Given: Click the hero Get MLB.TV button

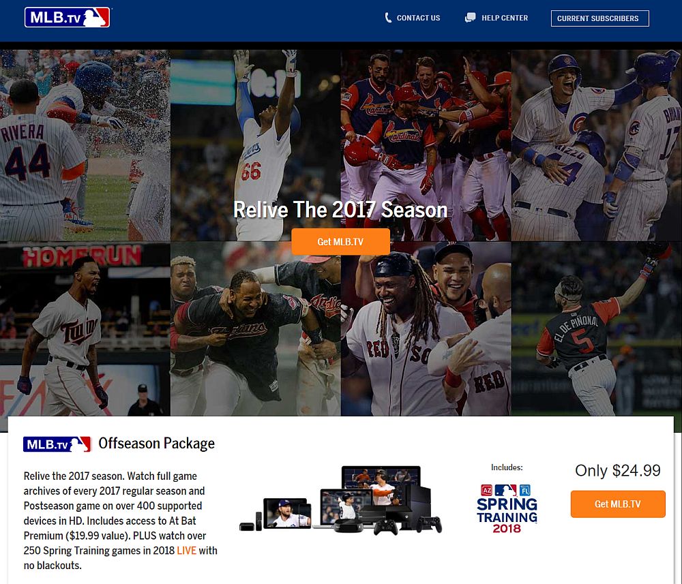Looking at the screenshot, I should pyautogui.click(x=340, y=242).
